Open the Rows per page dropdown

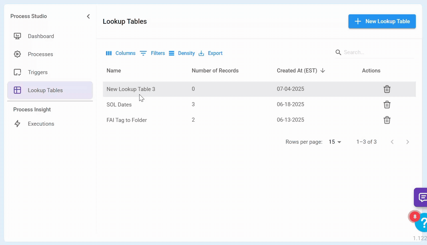(335, 142)
